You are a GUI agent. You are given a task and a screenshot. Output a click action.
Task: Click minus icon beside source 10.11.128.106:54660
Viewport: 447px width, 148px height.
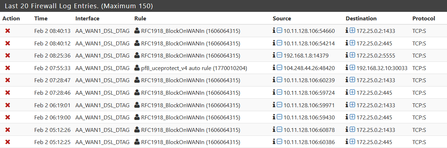pos(279,31)
